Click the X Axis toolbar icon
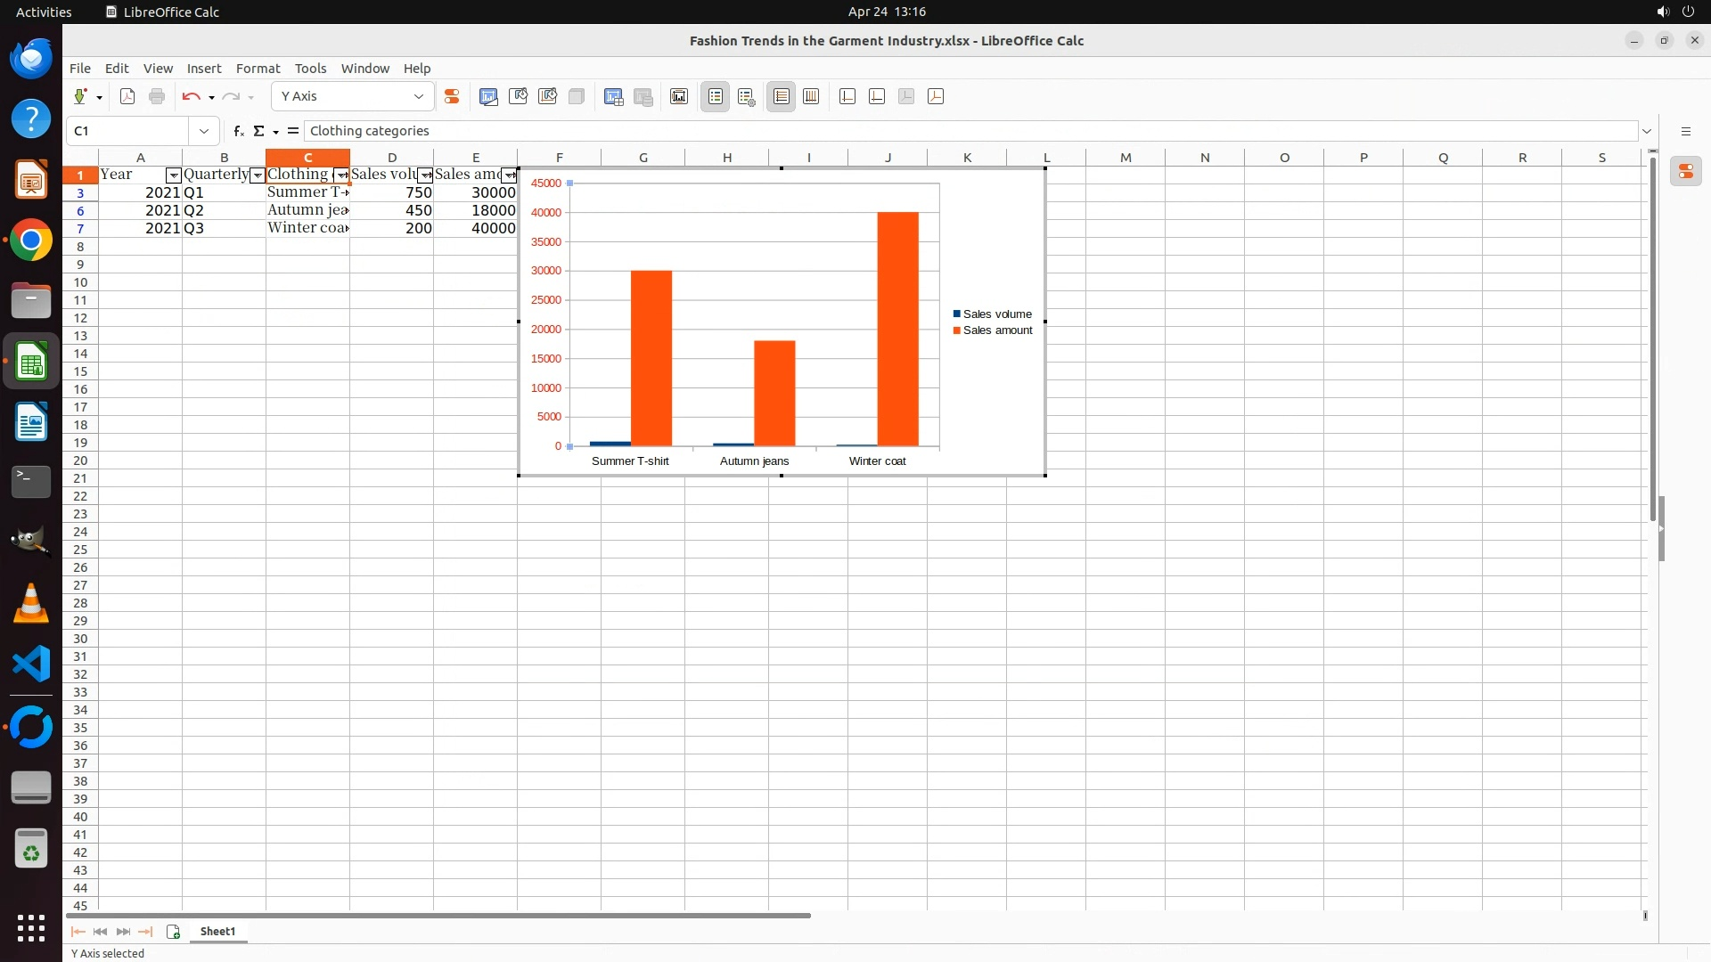The image size is (1711, 962). [847, 97]
